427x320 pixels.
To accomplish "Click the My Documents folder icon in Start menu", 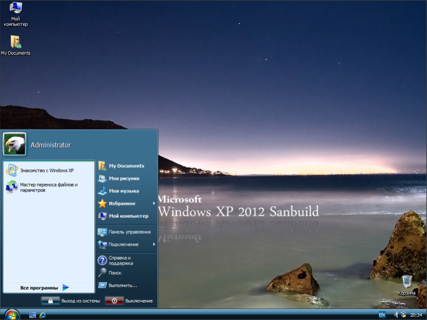I will [x=102, y=166].
